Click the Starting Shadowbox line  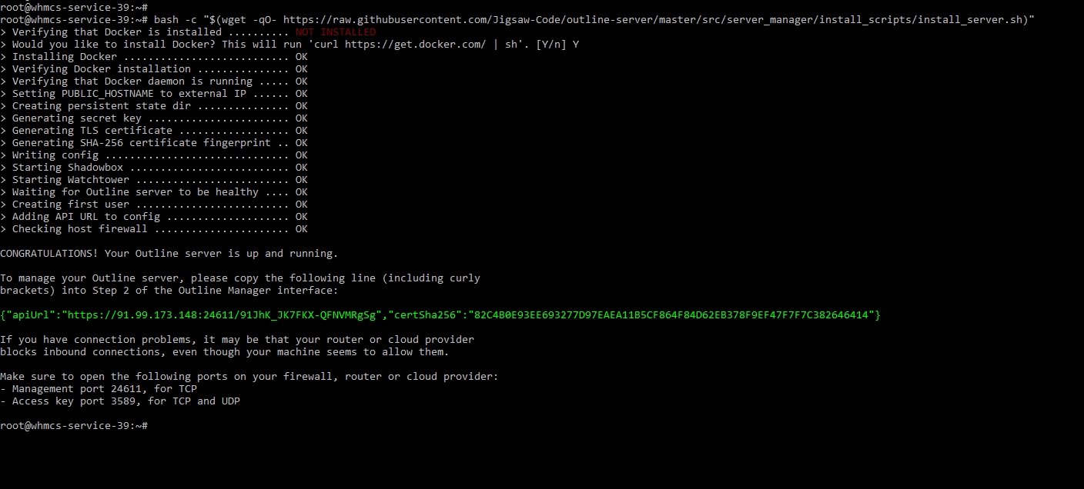tap(154, 168)
